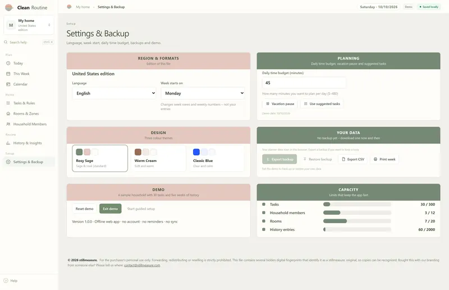The height and width of the screenshot is (290, 449).
Task: Open Rooms & Zones
Action: coord(29,114)
